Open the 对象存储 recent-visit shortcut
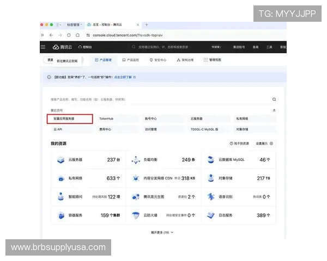The width and height of the screenshot is (327, 261). point(255,129)
